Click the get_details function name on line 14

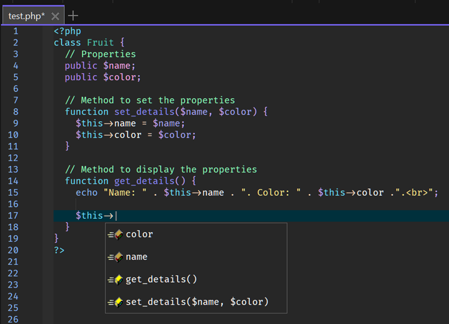(144, 181)
